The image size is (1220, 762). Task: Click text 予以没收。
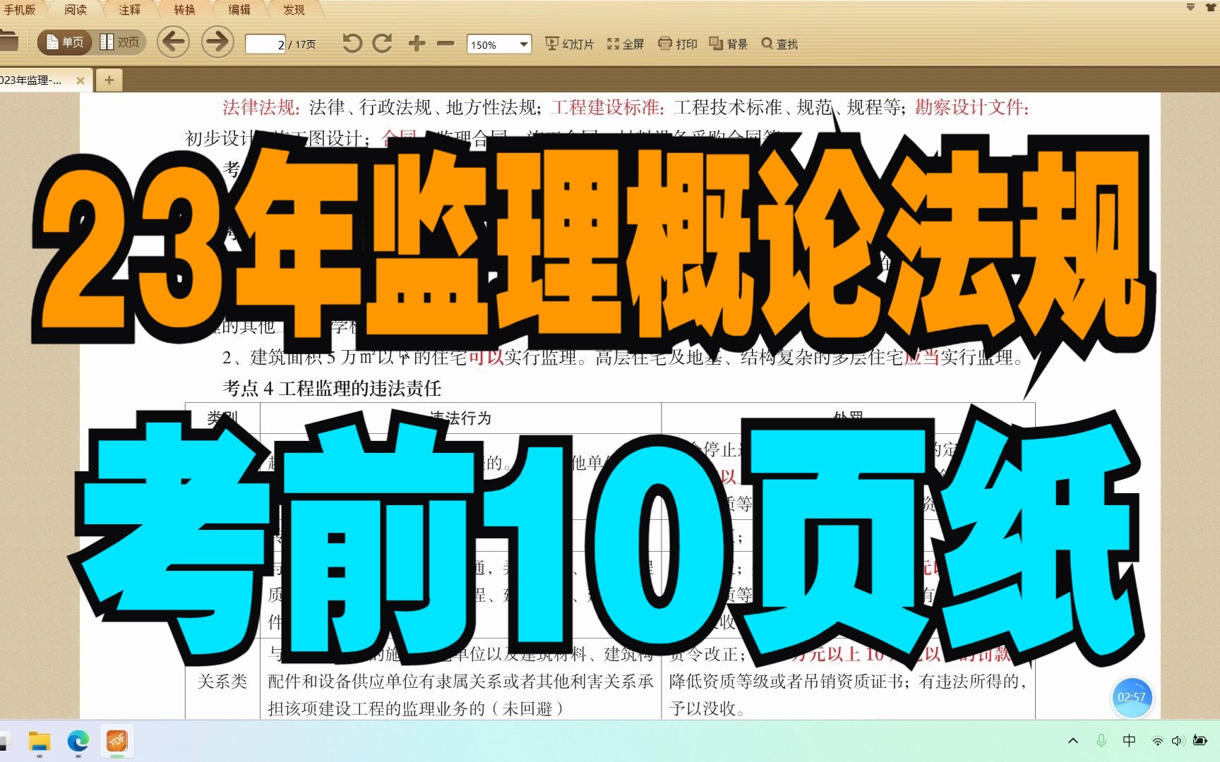707,708
